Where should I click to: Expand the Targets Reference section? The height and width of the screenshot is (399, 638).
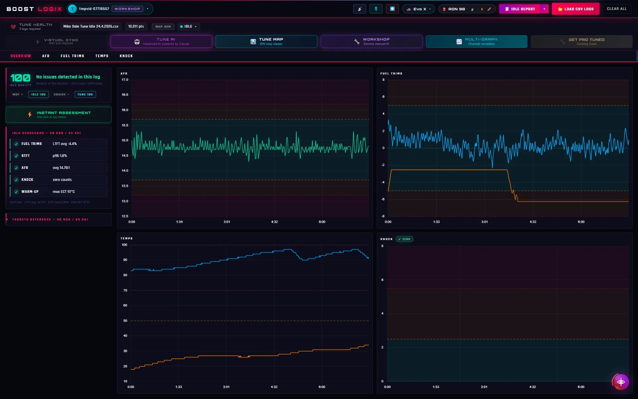pyautogui.click(x=58, y=219)
